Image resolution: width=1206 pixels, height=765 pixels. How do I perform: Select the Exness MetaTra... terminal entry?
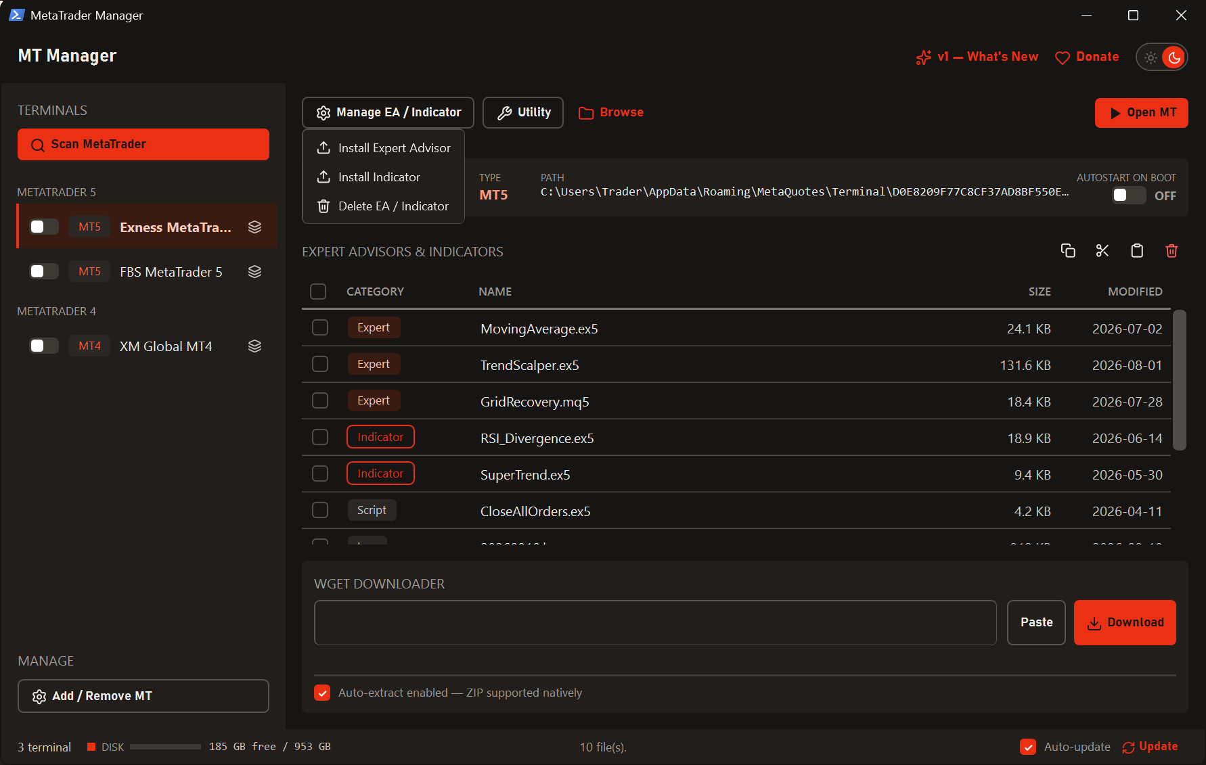pos(147,227)
